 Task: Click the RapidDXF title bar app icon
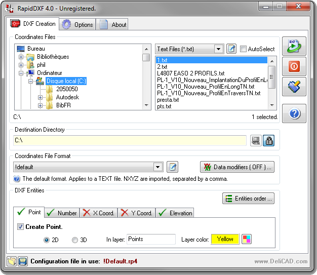tap(9, 9)
